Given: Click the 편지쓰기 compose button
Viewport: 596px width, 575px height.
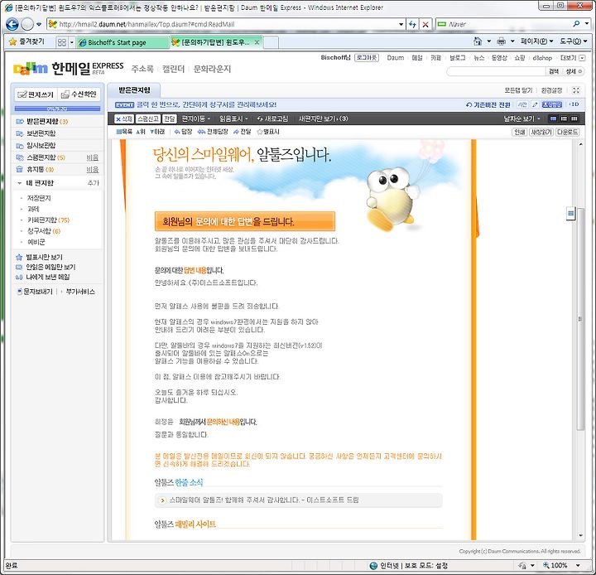Looking at the screenshot, I should [x=36, y=94].
